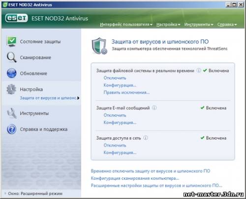Select the magnifier Сканирование icon
This screenshot has width=246, height=199.
[x=11, y=57]
